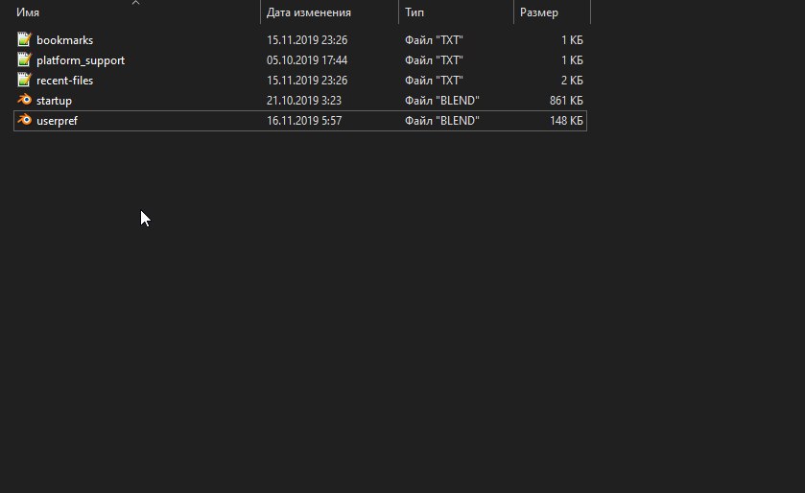Select the recent-files file name
805x493 pixels.
click(x=64, y=81)
